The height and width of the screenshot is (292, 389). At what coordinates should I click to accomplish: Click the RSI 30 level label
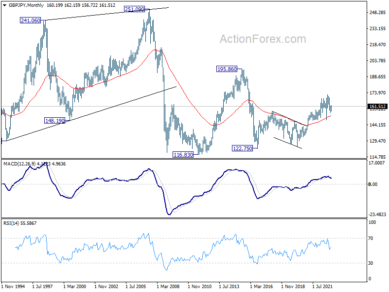pyautogui.click(x=371, y=263)
